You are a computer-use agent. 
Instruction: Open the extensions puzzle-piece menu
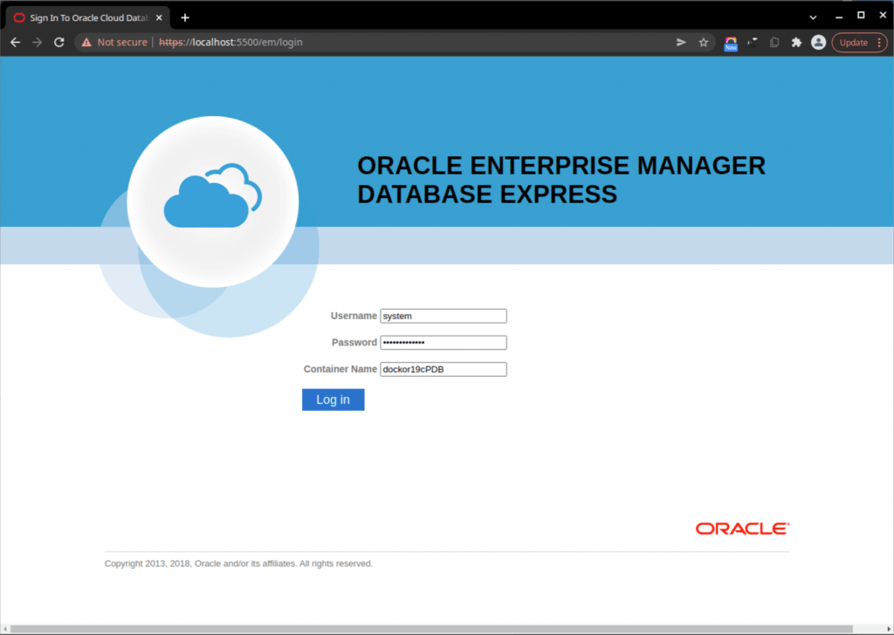point(796,42)
